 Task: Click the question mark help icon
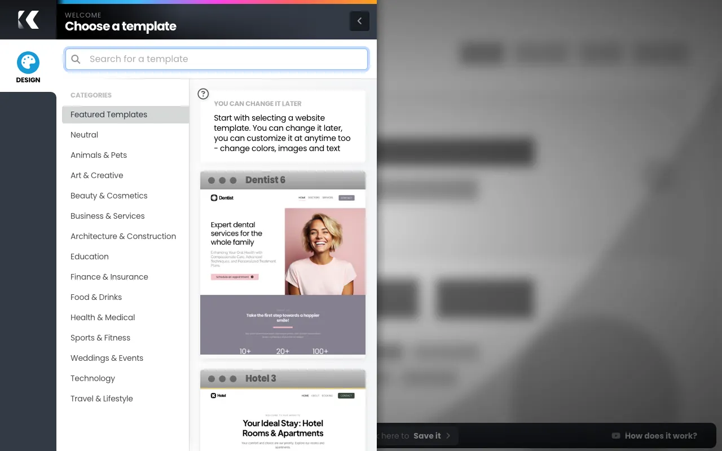(x=204, y=94)
